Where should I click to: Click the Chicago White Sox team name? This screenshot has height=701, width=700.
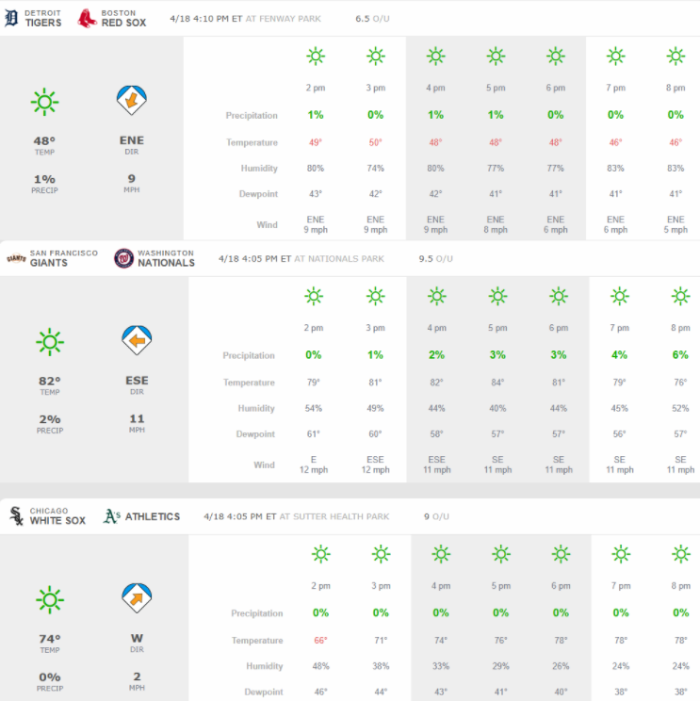[x=58, y=520]
